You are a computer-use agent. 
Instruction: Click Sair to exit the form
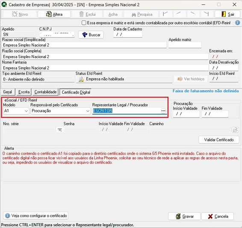227,15
